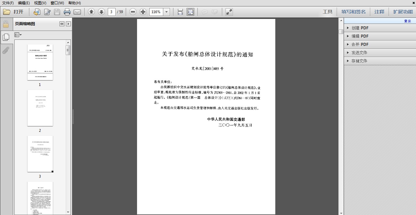Screen dimensions: 416x215
Task: Click the signature 中华人民共和国交通部
Action: (226, 119)
